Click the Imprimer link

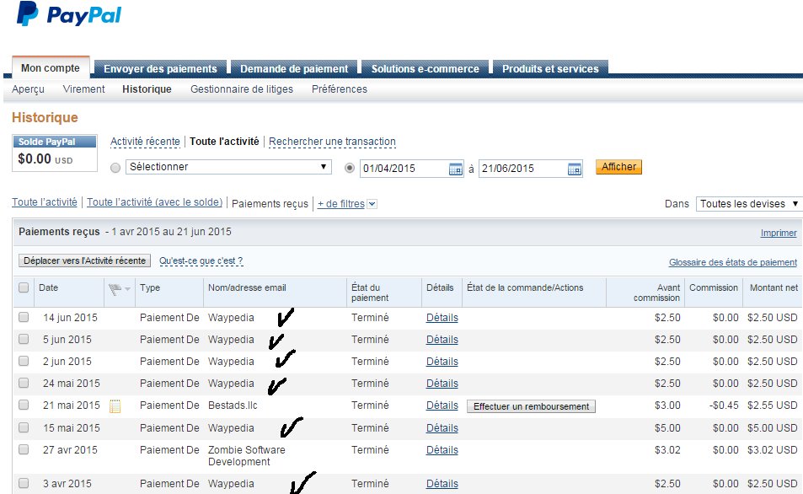point(779,234)
